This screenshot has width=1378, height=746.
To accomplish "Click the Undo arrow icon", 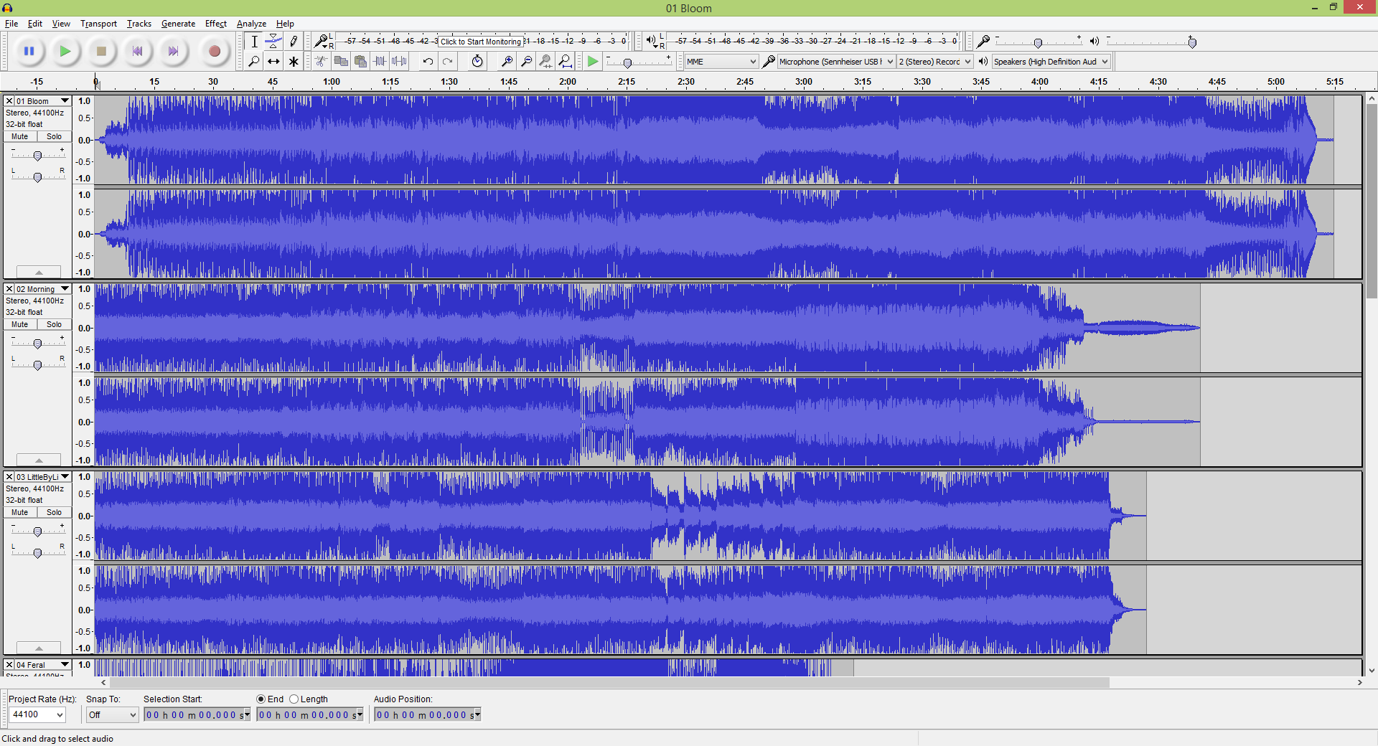I will click(428, 61).
